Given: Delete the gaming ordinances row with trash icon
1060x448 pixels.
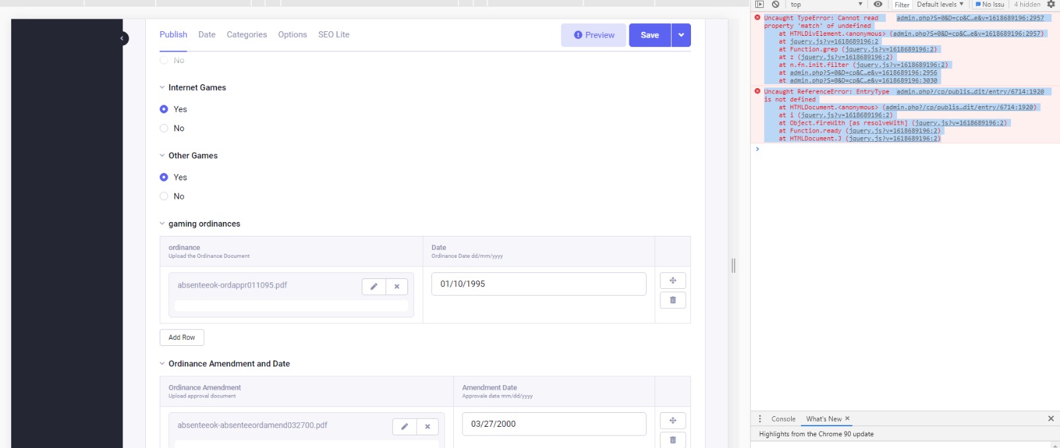Looking at the screenshot, I should click(x=672, y=300).
